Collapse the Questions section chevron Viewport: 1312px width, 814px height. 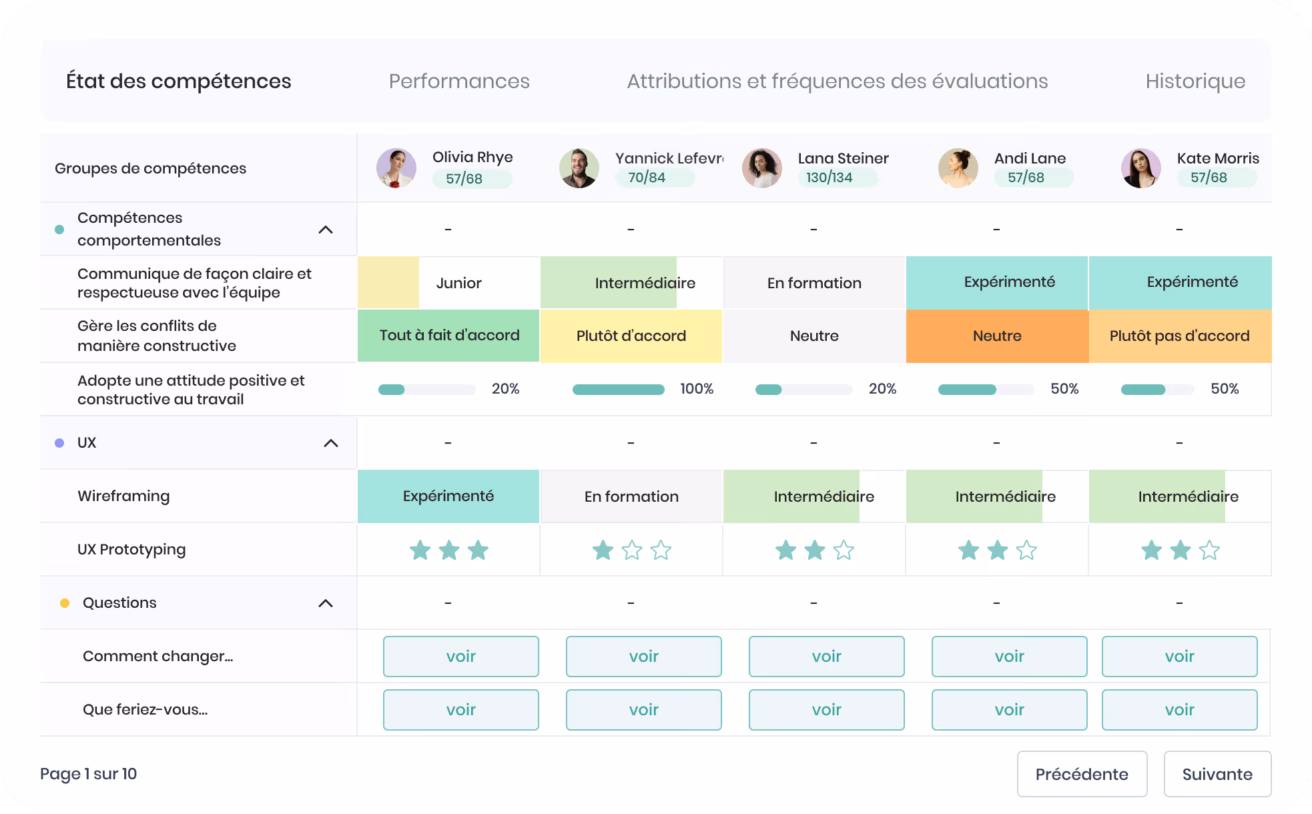pyautogui.click(x=326, y=603)
